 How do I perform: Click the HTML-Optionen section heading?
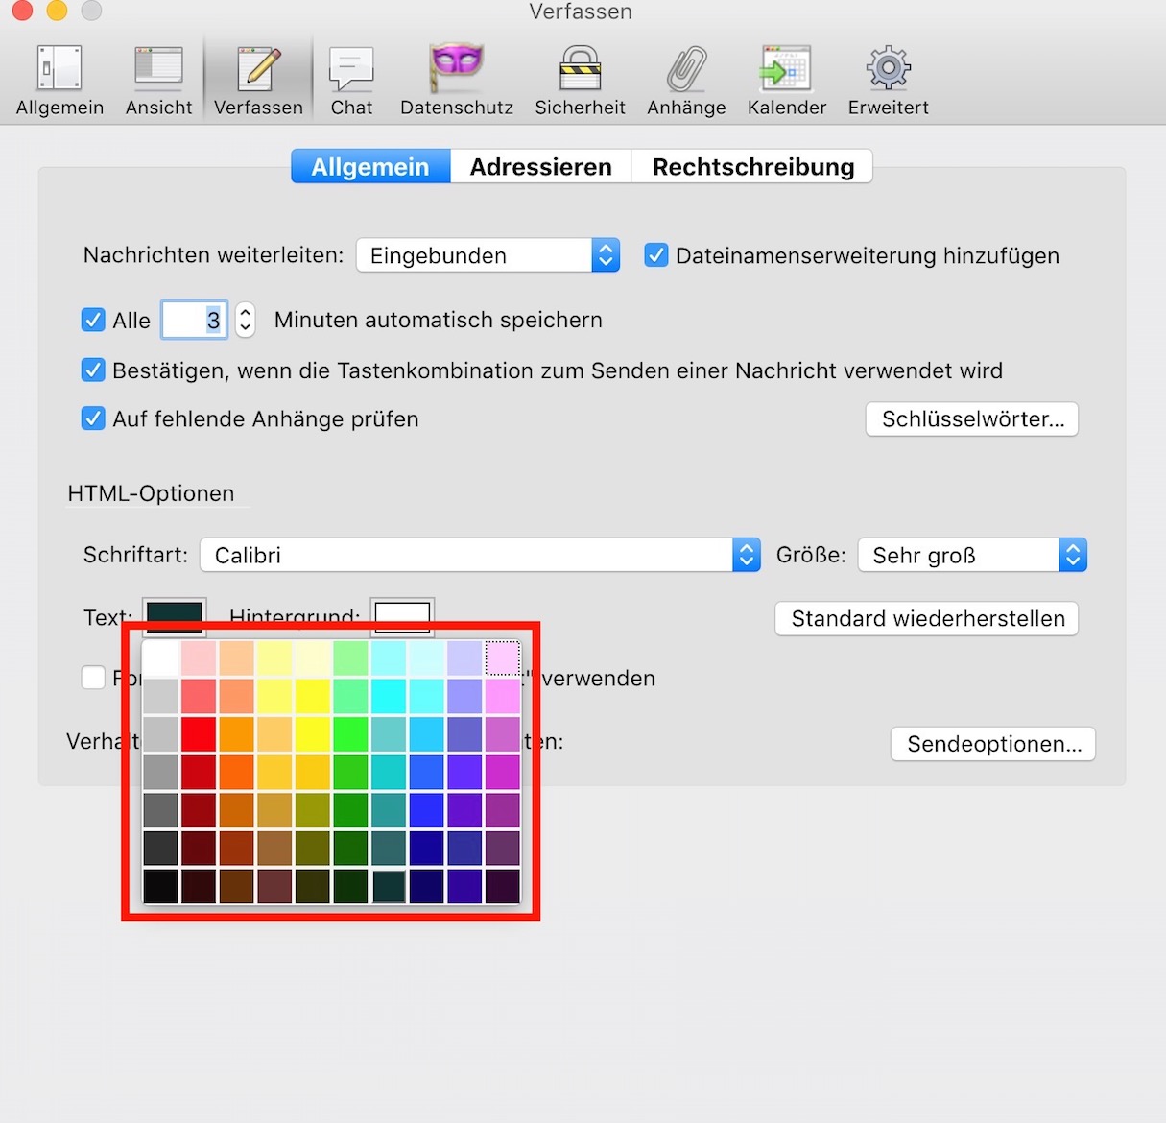[151, 493]
